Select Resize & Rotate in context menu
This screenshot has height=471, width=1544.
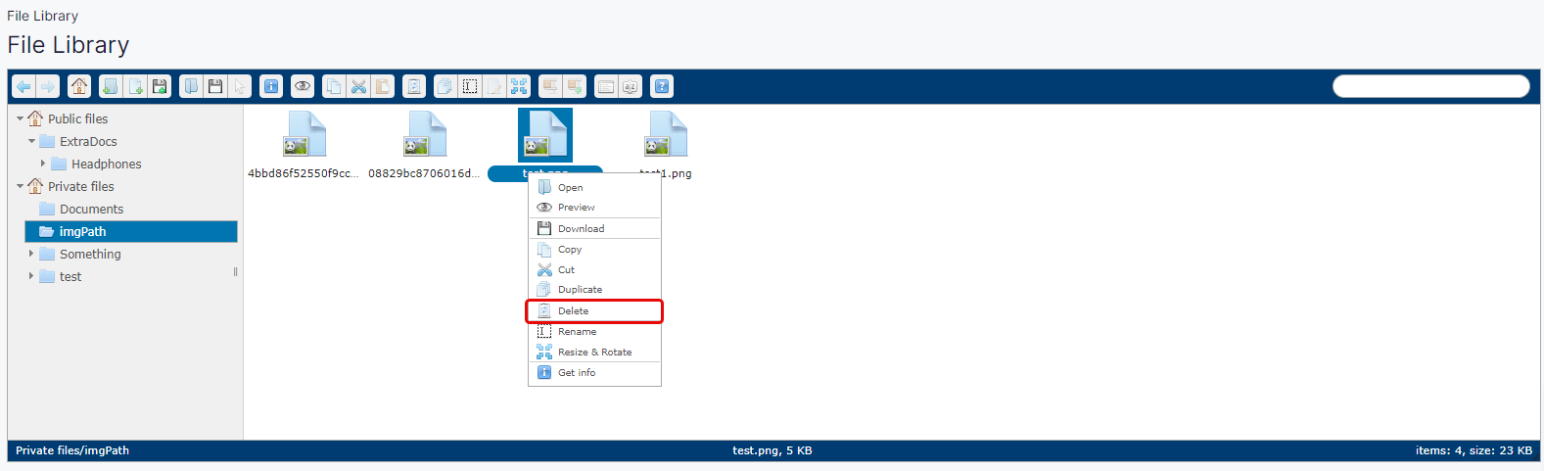point(594,353)
